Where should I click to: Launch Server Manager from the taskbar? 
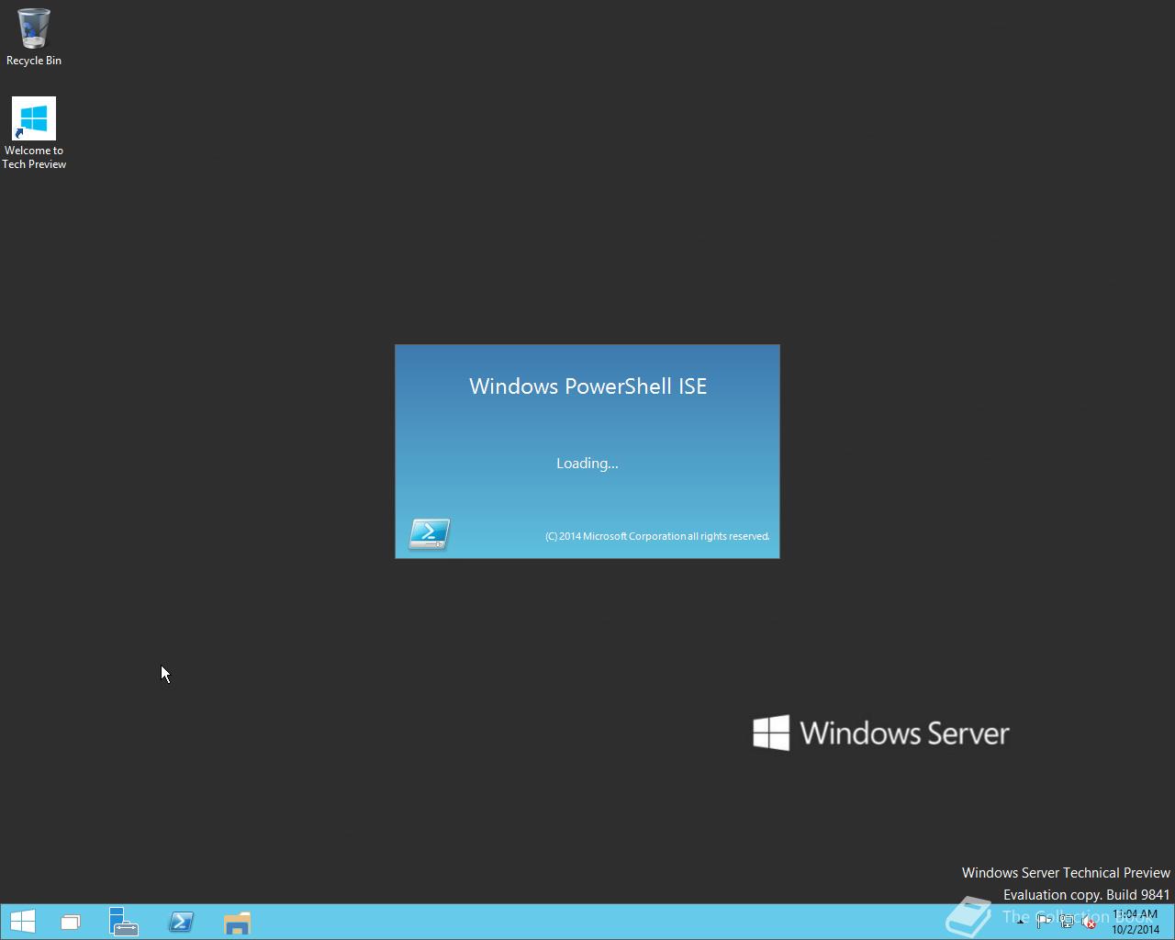point(123,922)
